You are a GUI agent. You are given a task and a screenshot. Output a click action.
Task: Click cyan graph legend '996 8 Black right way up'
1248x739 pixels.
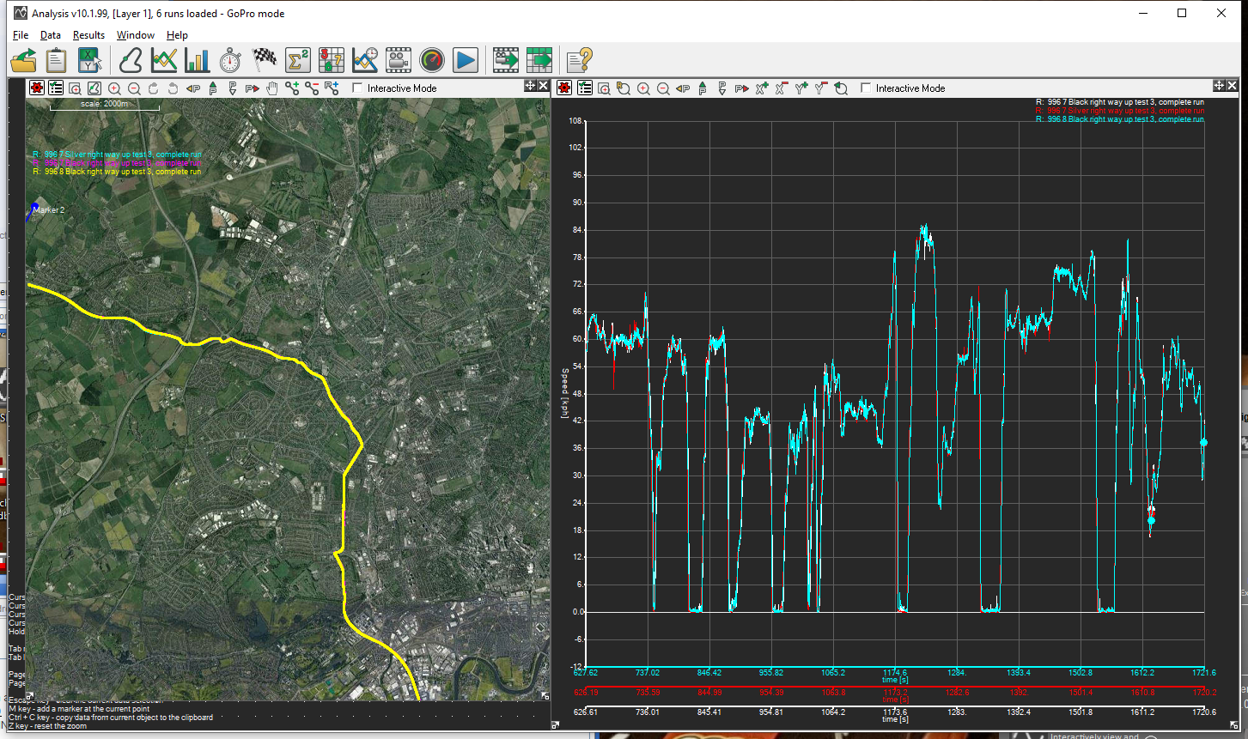pyautogui.click(x=1120, y=119)
